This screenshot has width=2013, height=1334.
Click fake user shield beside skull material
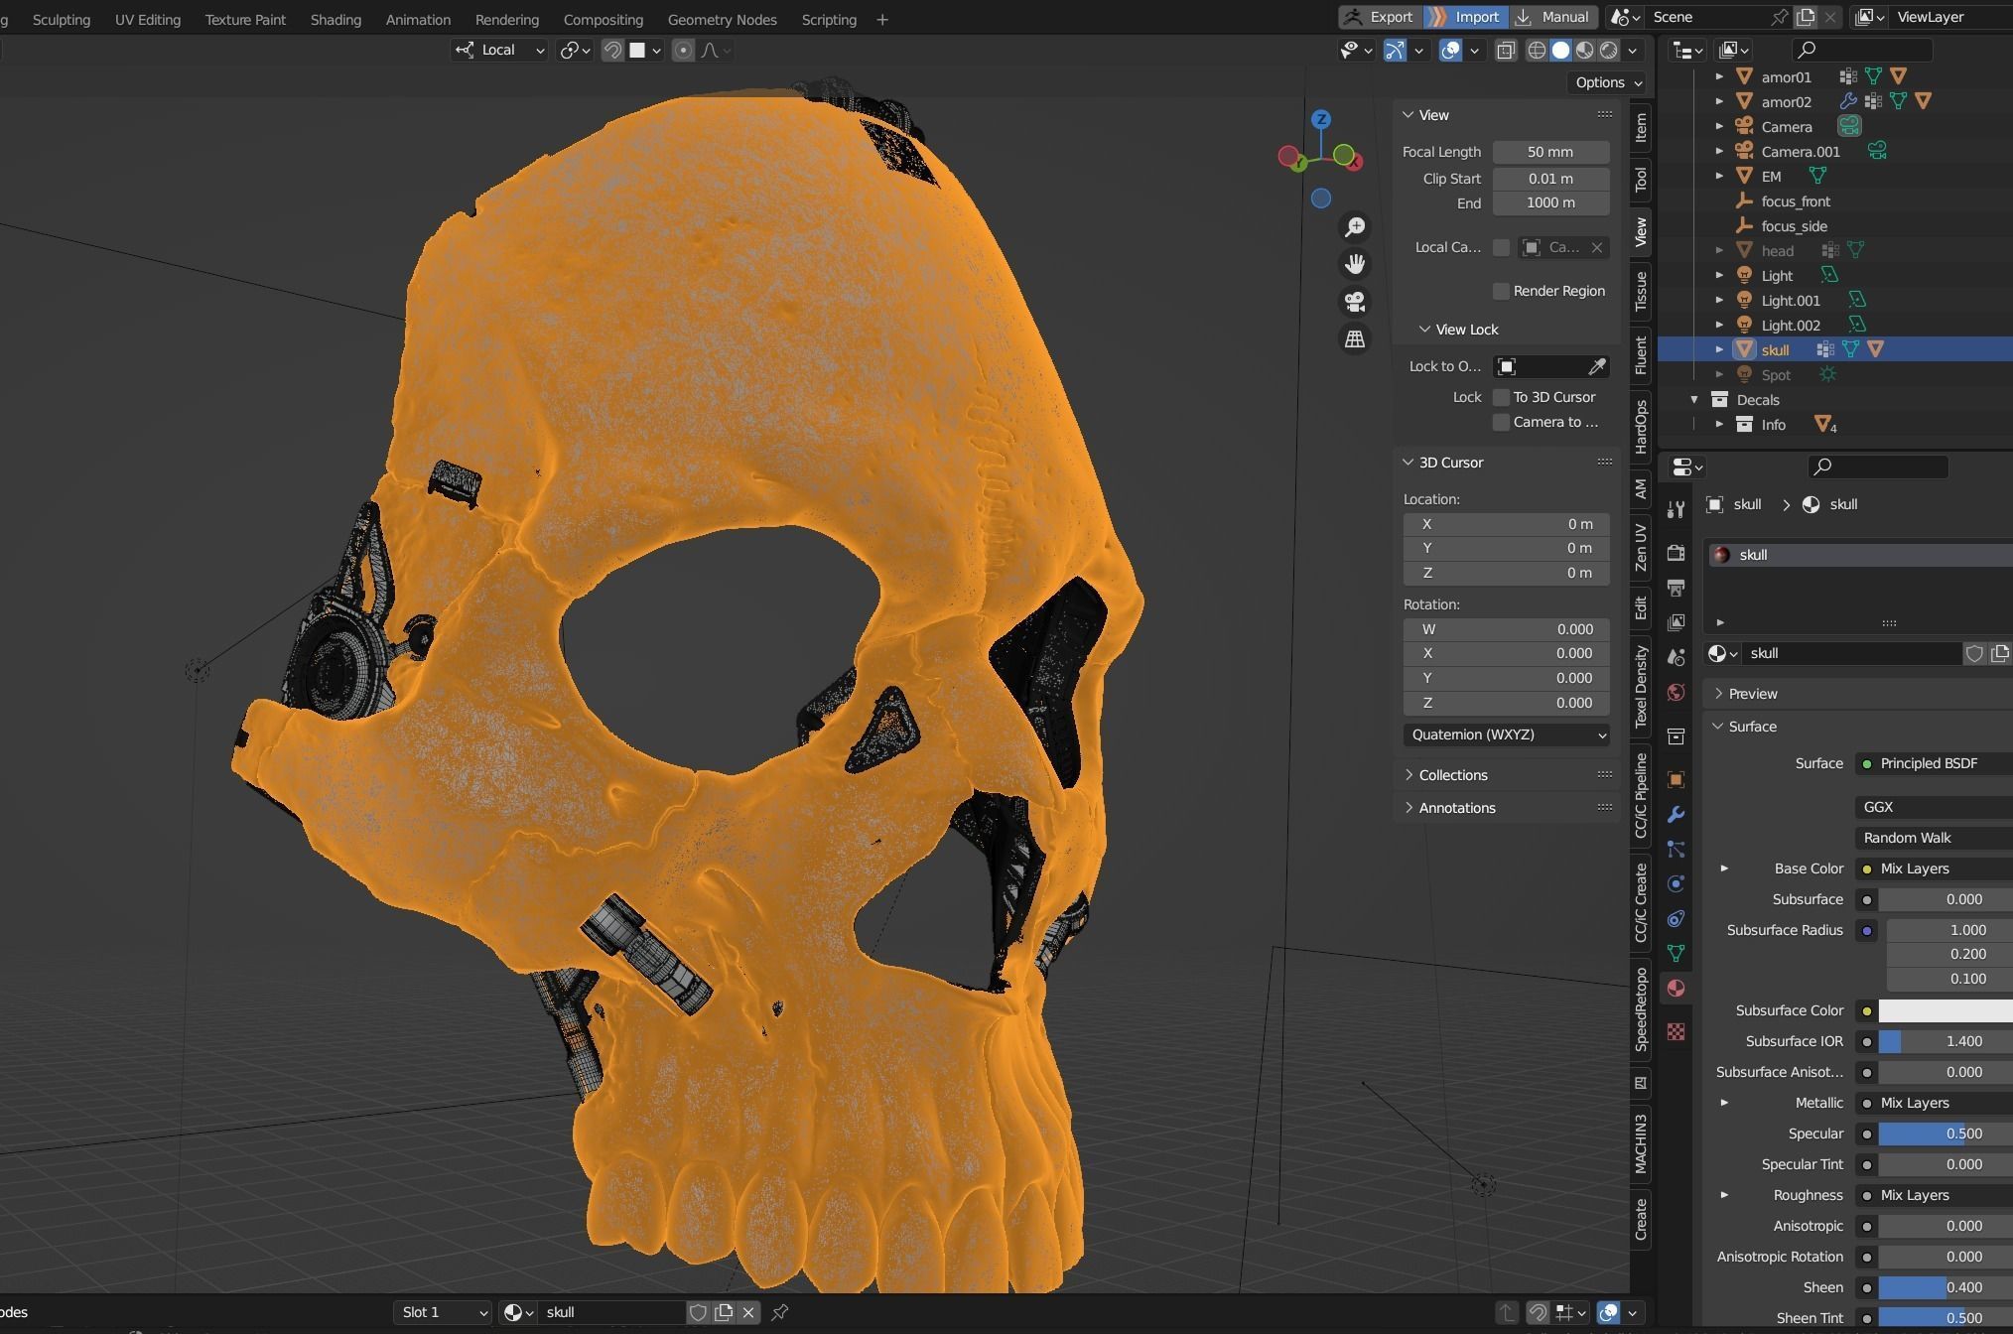1974,653
